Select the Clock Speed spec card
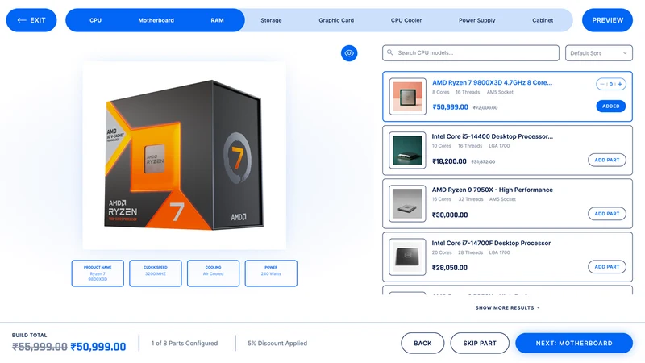645x363 pixels. pos(156,273)
